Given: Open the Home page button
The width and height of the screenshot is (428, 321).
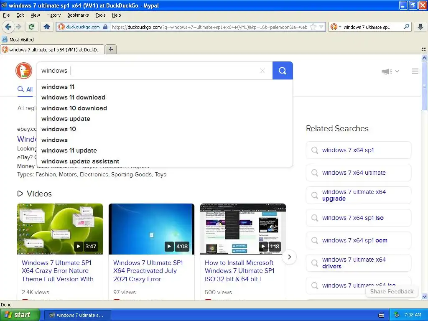Looking at the screenshot, I should [47, 27].
